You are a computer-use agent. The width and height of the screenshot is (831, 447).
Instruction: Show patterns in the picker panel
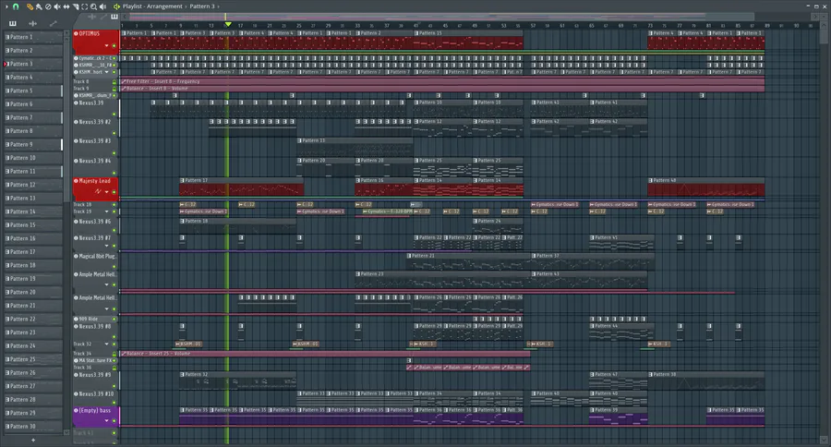coord(13,23)
